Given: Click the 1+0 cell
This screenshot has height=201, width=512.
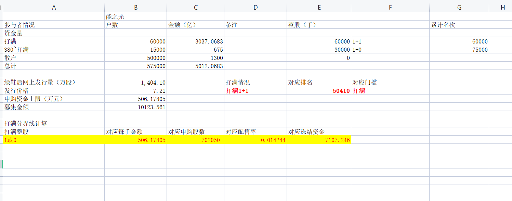Looking at the screenshot, I should (x=390, y=49).
